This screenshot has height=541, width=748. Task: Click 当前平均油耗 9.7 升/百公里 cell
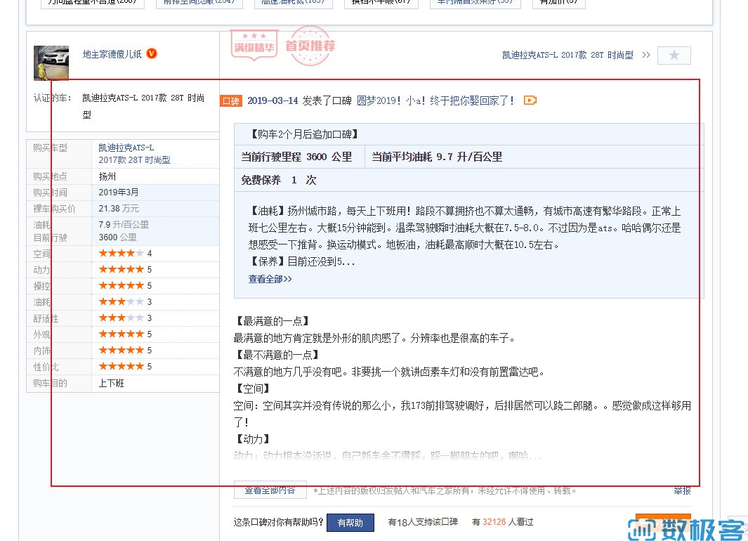pos(534,157)
